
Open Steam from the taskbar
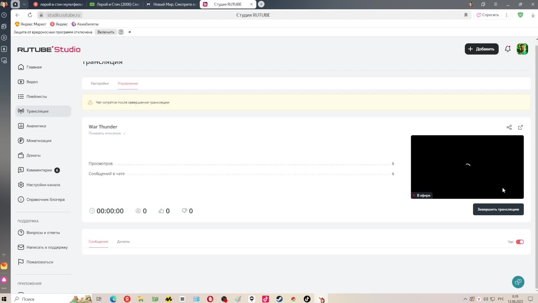coord(279,299)
